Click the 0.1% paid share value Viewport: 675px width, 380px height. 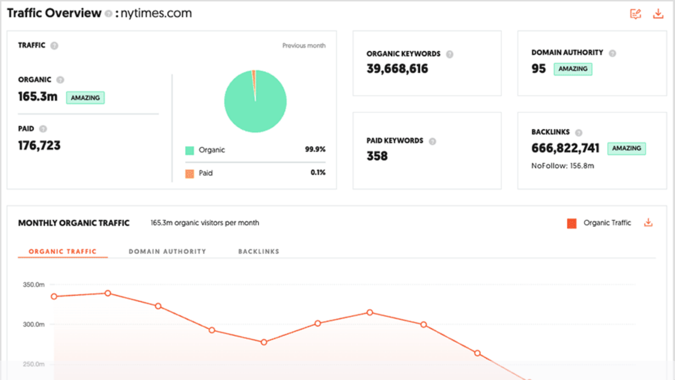click(318, 173)
